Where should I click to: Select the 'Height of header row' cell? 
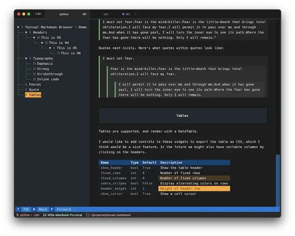(194, 189)
